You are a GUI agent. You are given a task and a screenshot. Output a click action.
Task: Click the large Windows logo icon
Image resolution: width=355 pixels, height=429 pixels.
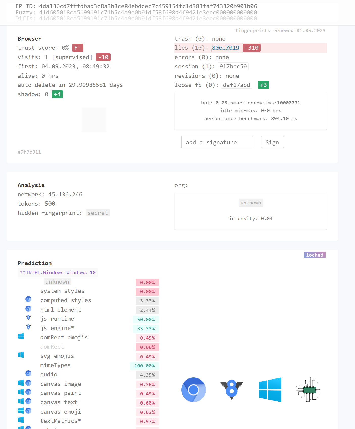(270, 390)
